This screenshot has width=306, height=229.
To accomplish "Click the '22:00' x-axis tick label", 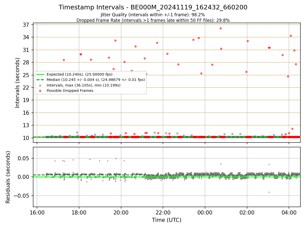I will tap(163, 212).
